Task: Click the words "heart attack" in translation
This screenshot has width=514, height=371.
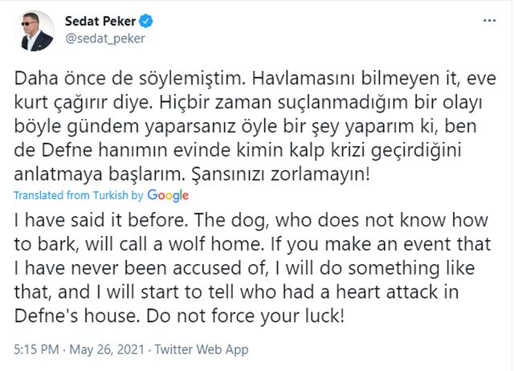Action: pos(418,292)
